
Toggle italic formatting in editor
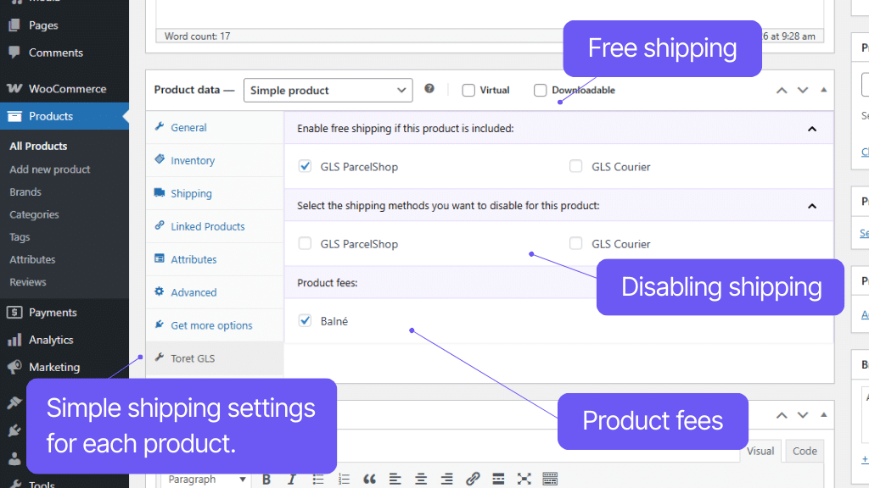(x=292, y=480)
